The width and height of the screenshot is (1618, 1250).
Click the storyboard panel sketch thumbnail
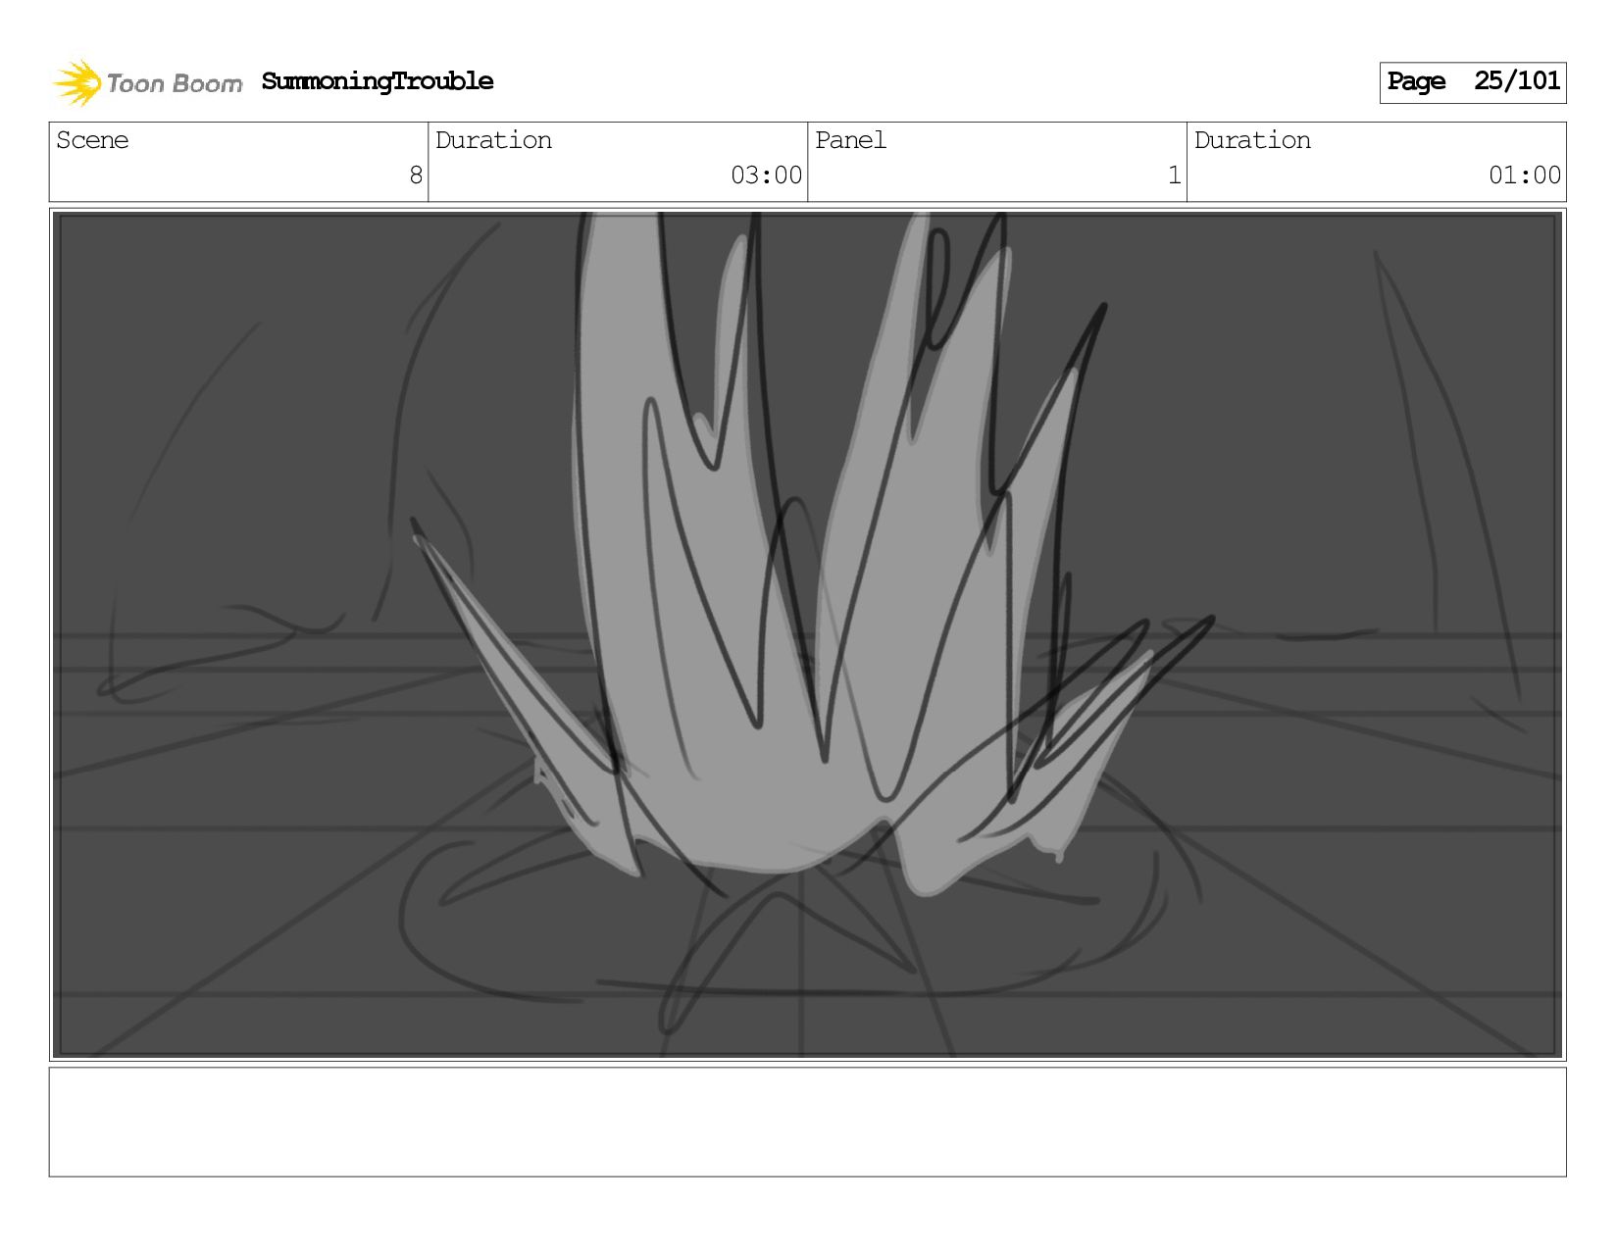pyautogui.click(x=807, y=634)
